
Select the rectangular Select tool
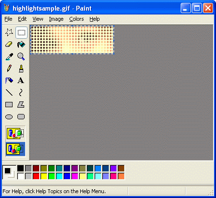[21, 32]
